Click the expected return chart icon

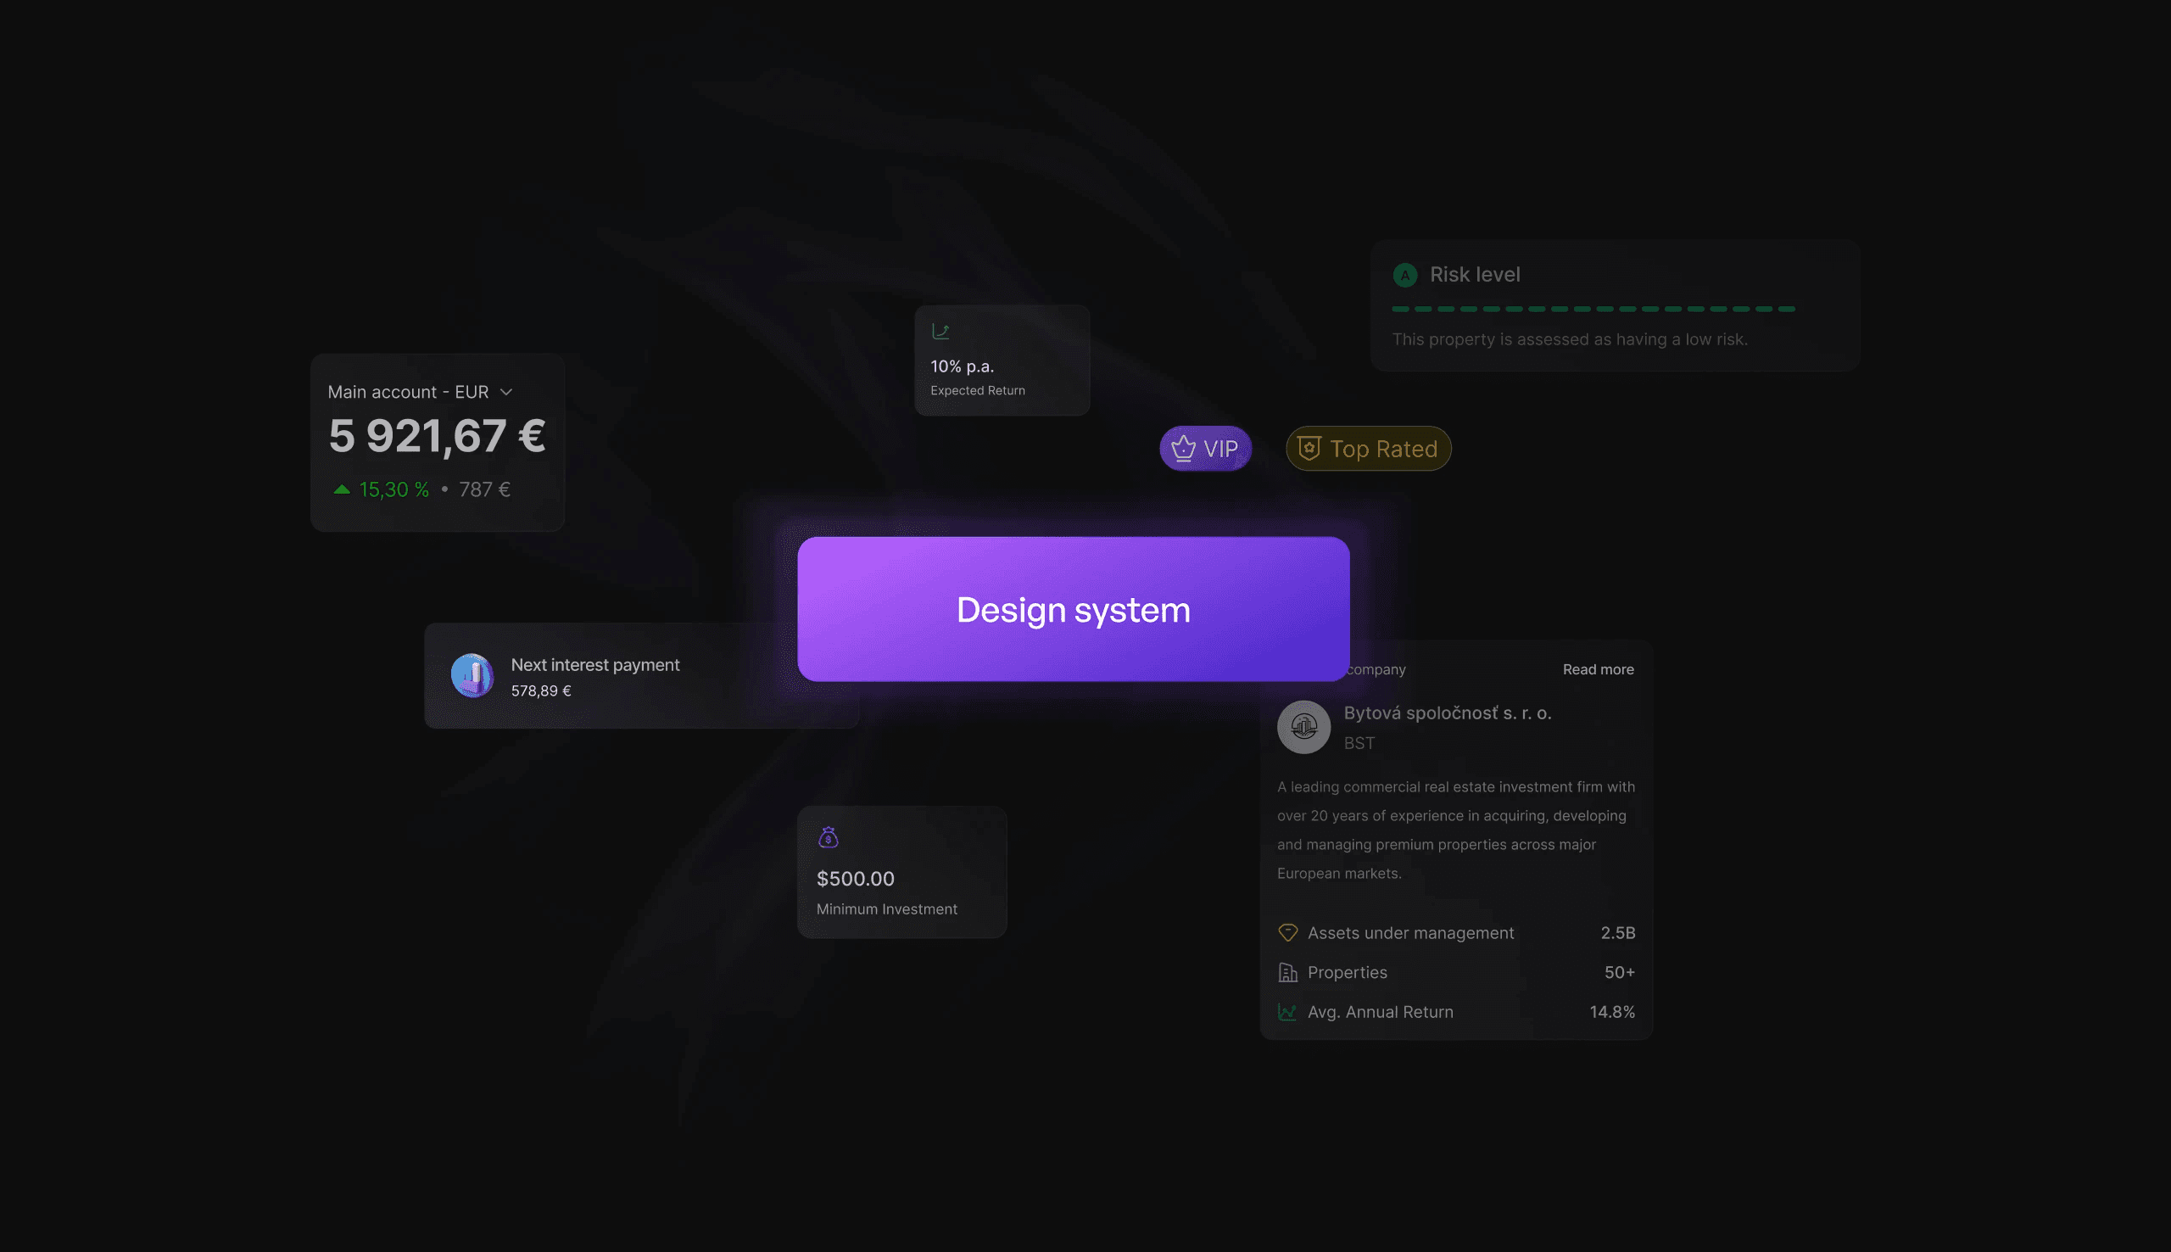[940, 331]
